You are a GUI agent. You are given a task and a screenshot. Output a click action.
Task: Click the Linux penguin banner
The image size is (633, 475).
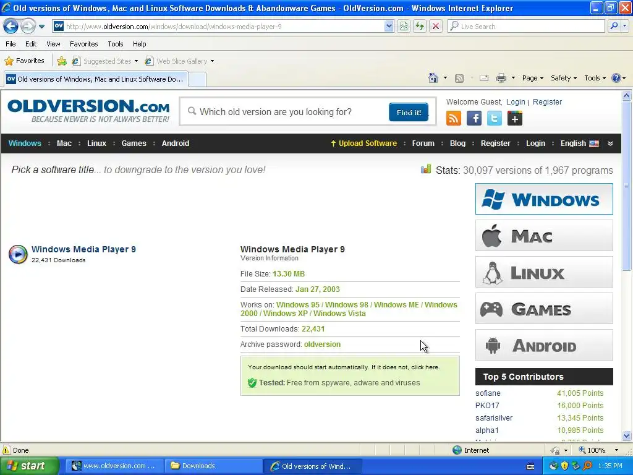pos(544,272)
